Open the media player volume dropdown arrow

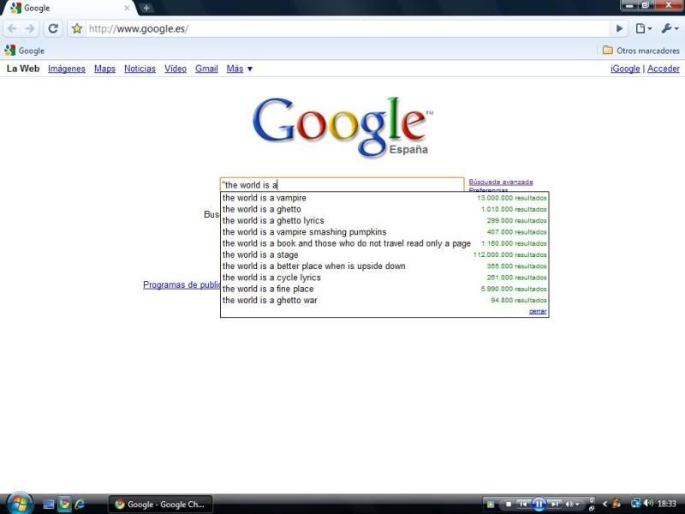(x=577, y=505)
